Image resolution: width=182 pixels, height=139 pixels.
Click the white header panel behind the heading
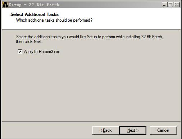click(91, 19)
